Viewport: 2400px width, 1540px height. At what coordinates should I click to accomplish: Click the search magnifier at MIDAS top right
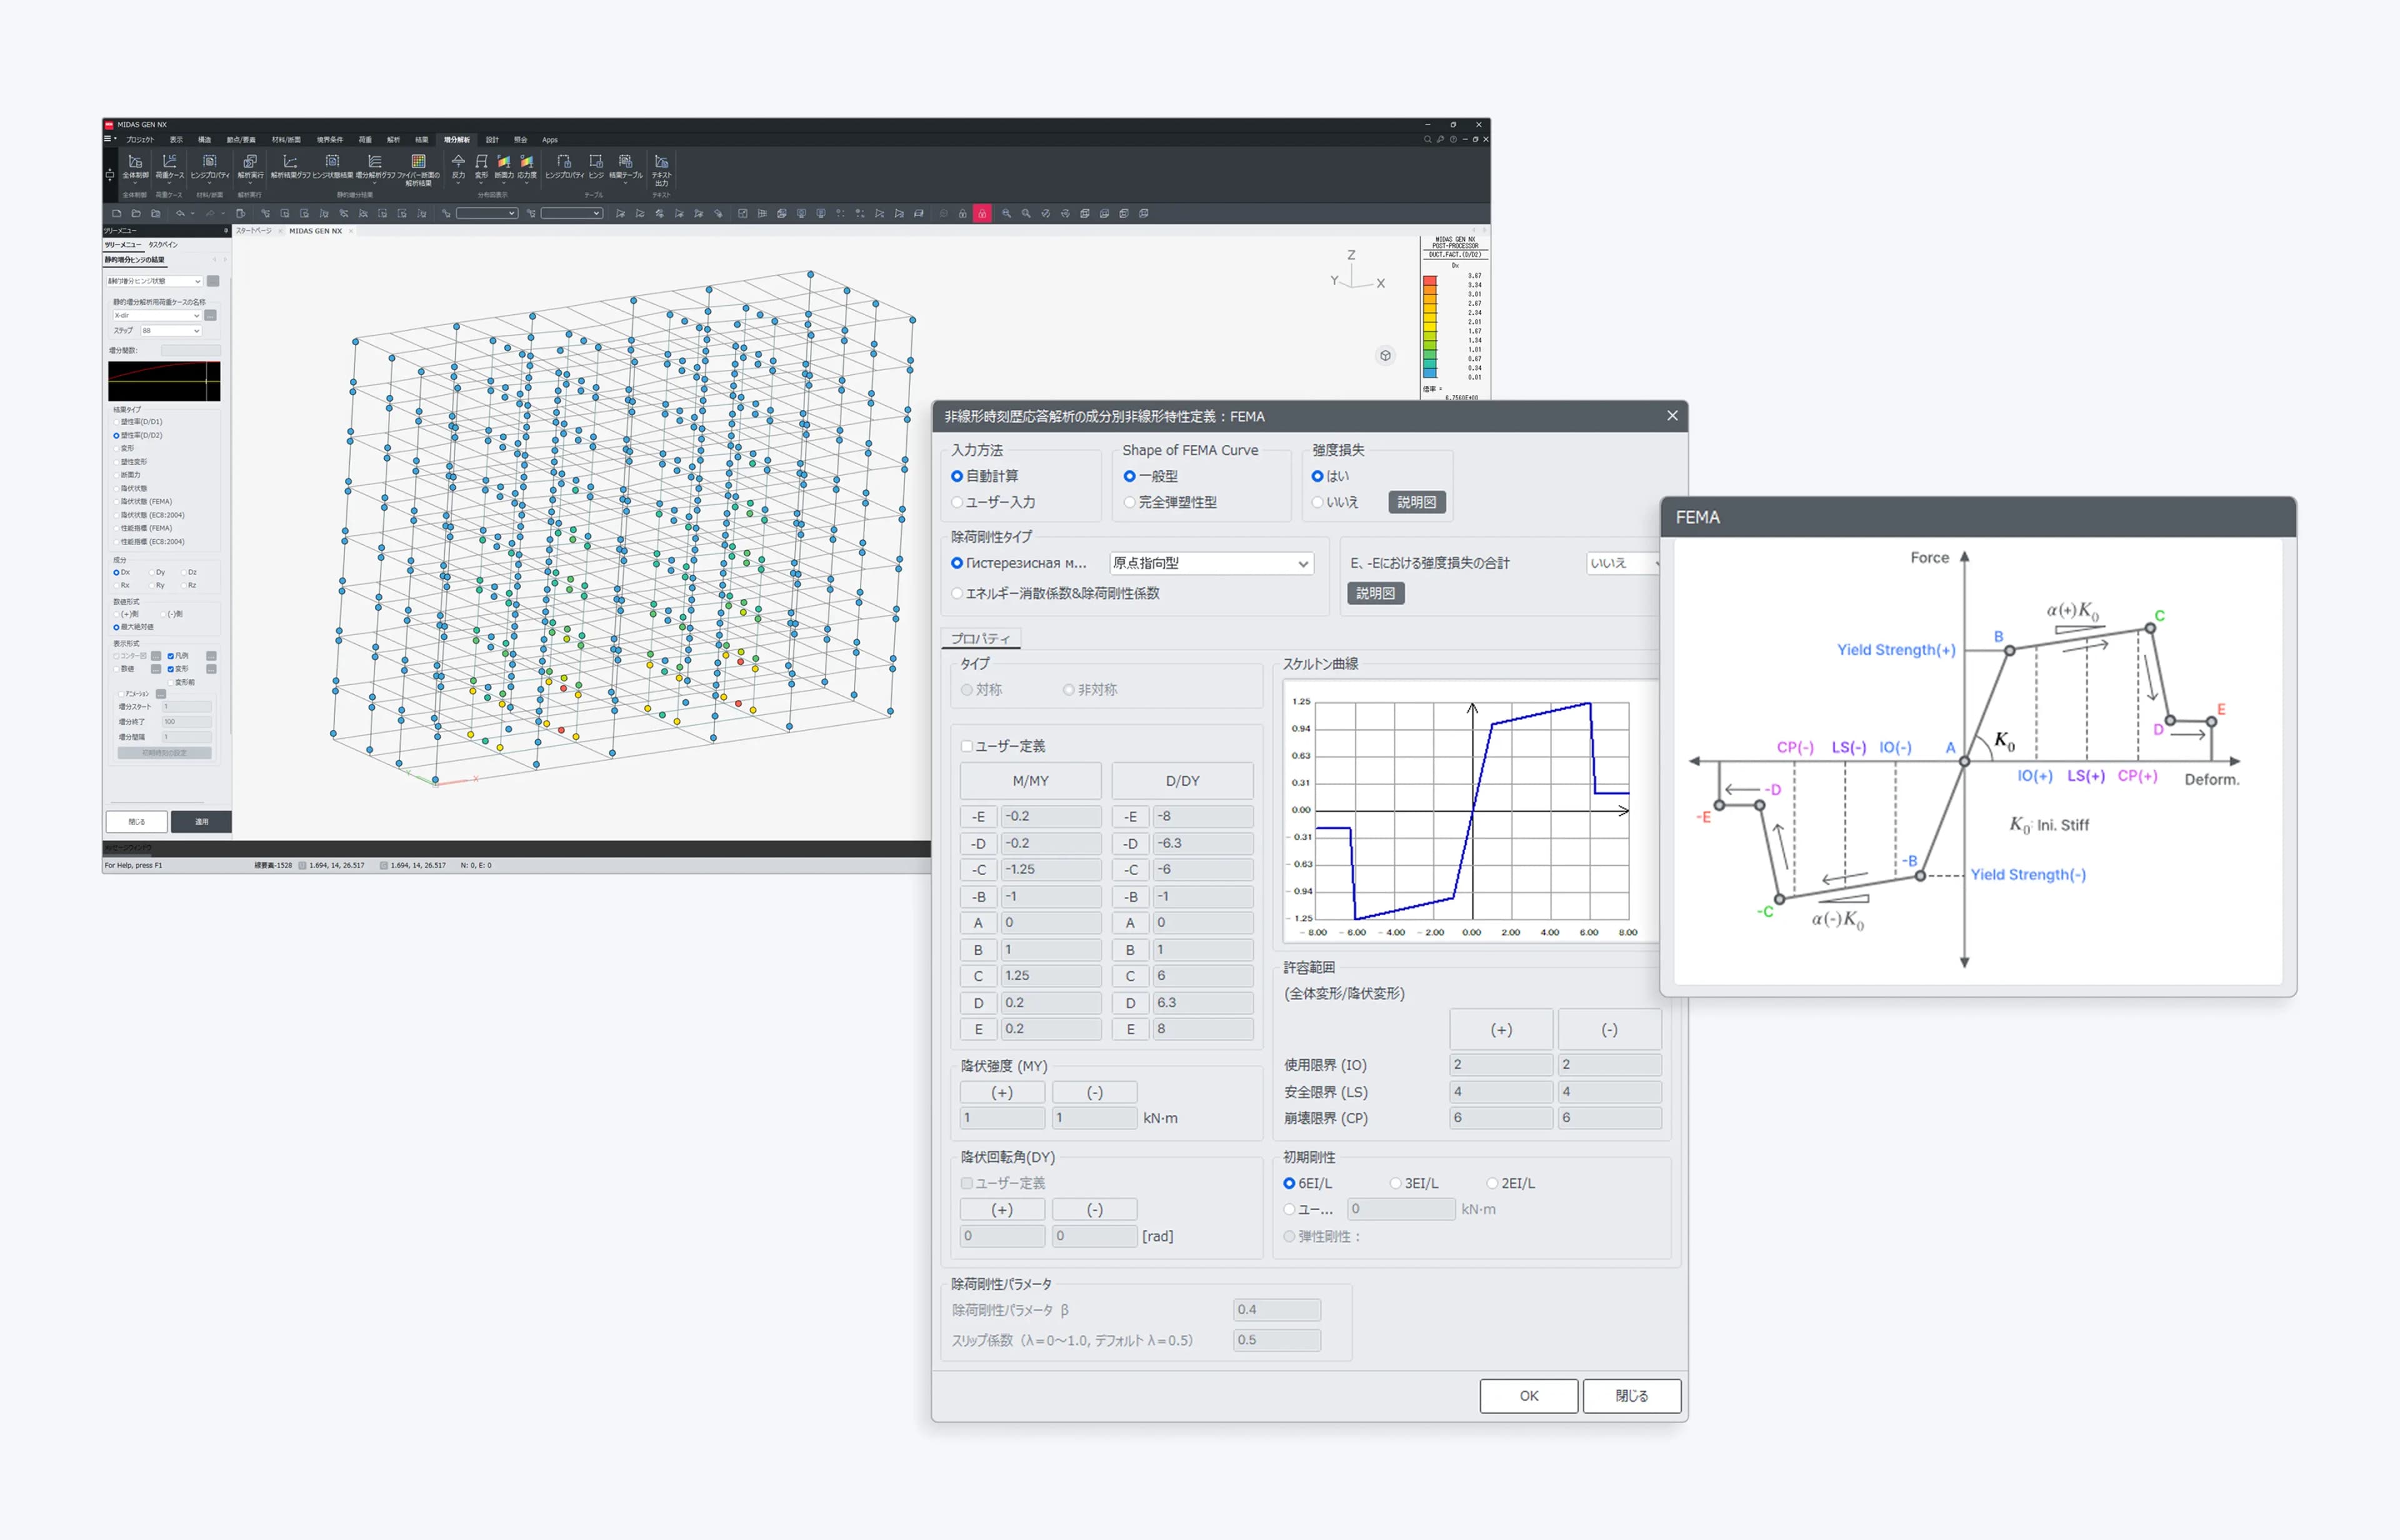pyautogui.click(x=1428, y=139)
